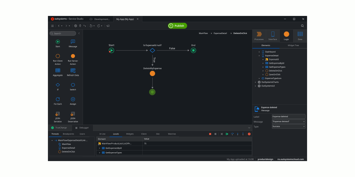The height and width of the screenshot is (177, 355).
Task: Click MainFlow in the breadcrumb
Action: point(203,33)
